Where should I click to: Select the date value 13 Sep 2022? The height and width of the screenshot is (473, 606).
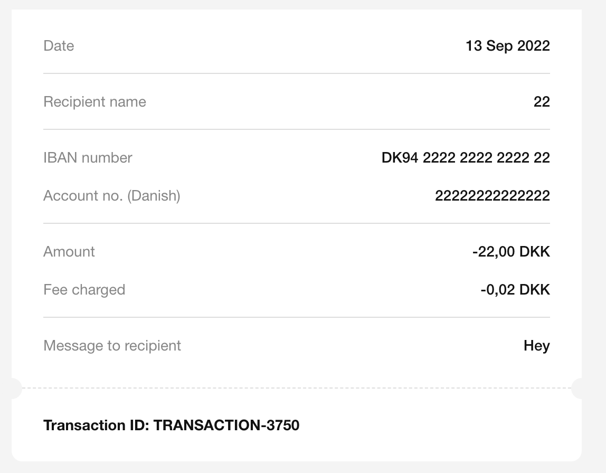[x=507, y=46]
